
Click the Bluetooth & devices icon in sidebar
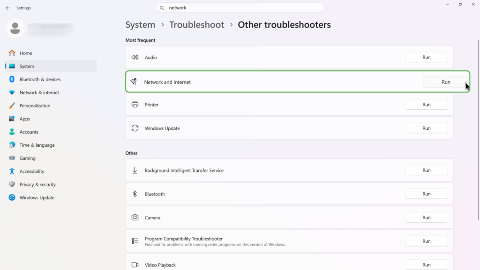point(12,79)
